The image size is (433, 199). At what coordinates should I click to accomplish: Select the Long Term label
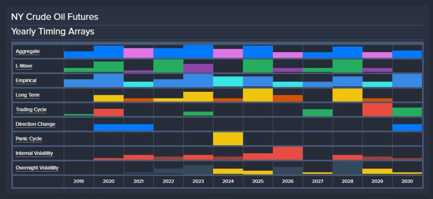click(27, 95)
